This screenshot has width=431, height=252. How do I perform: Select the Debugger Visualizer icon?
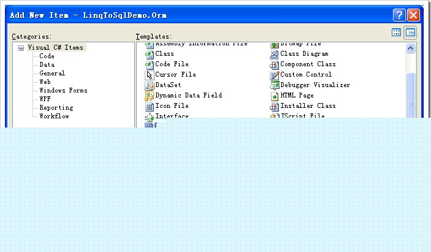(x=274, y=85)
